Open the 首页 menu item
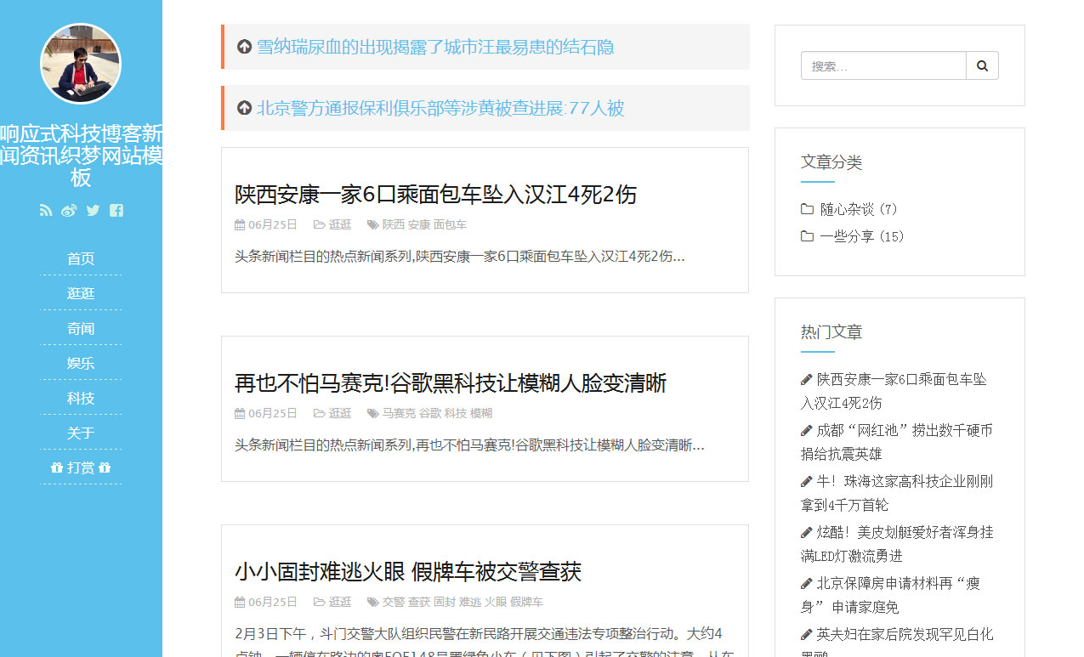 (81, 258)
